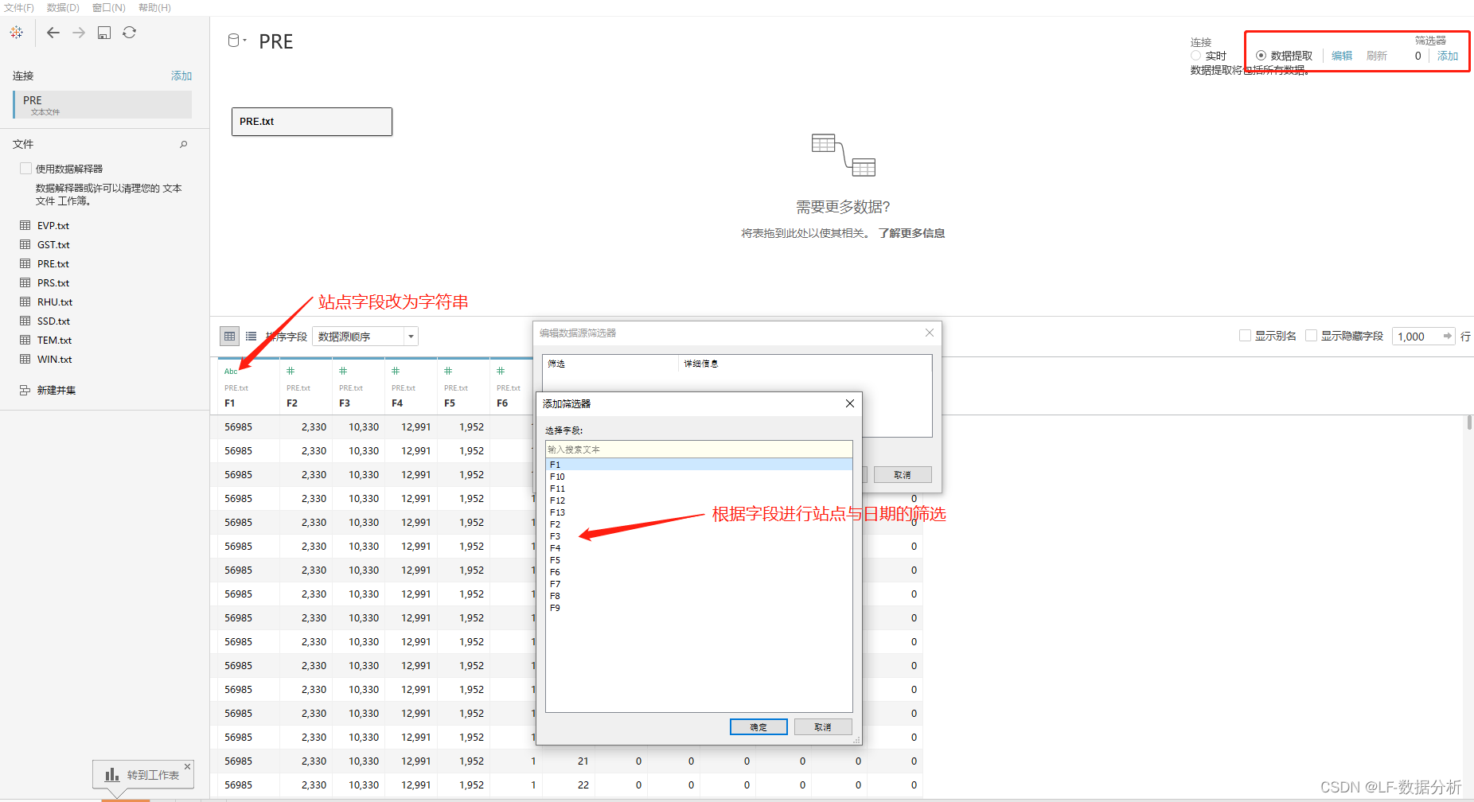Open the 窗口(N) menu

tap(108, 7)
